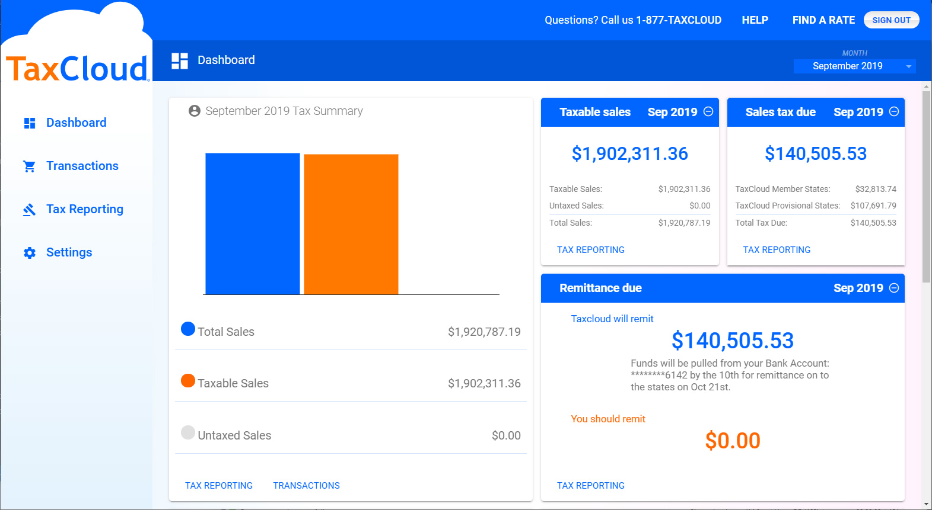Open the Month dropdown showing September 2019
Screen dimensions: 932x510
tap(854, 66)
